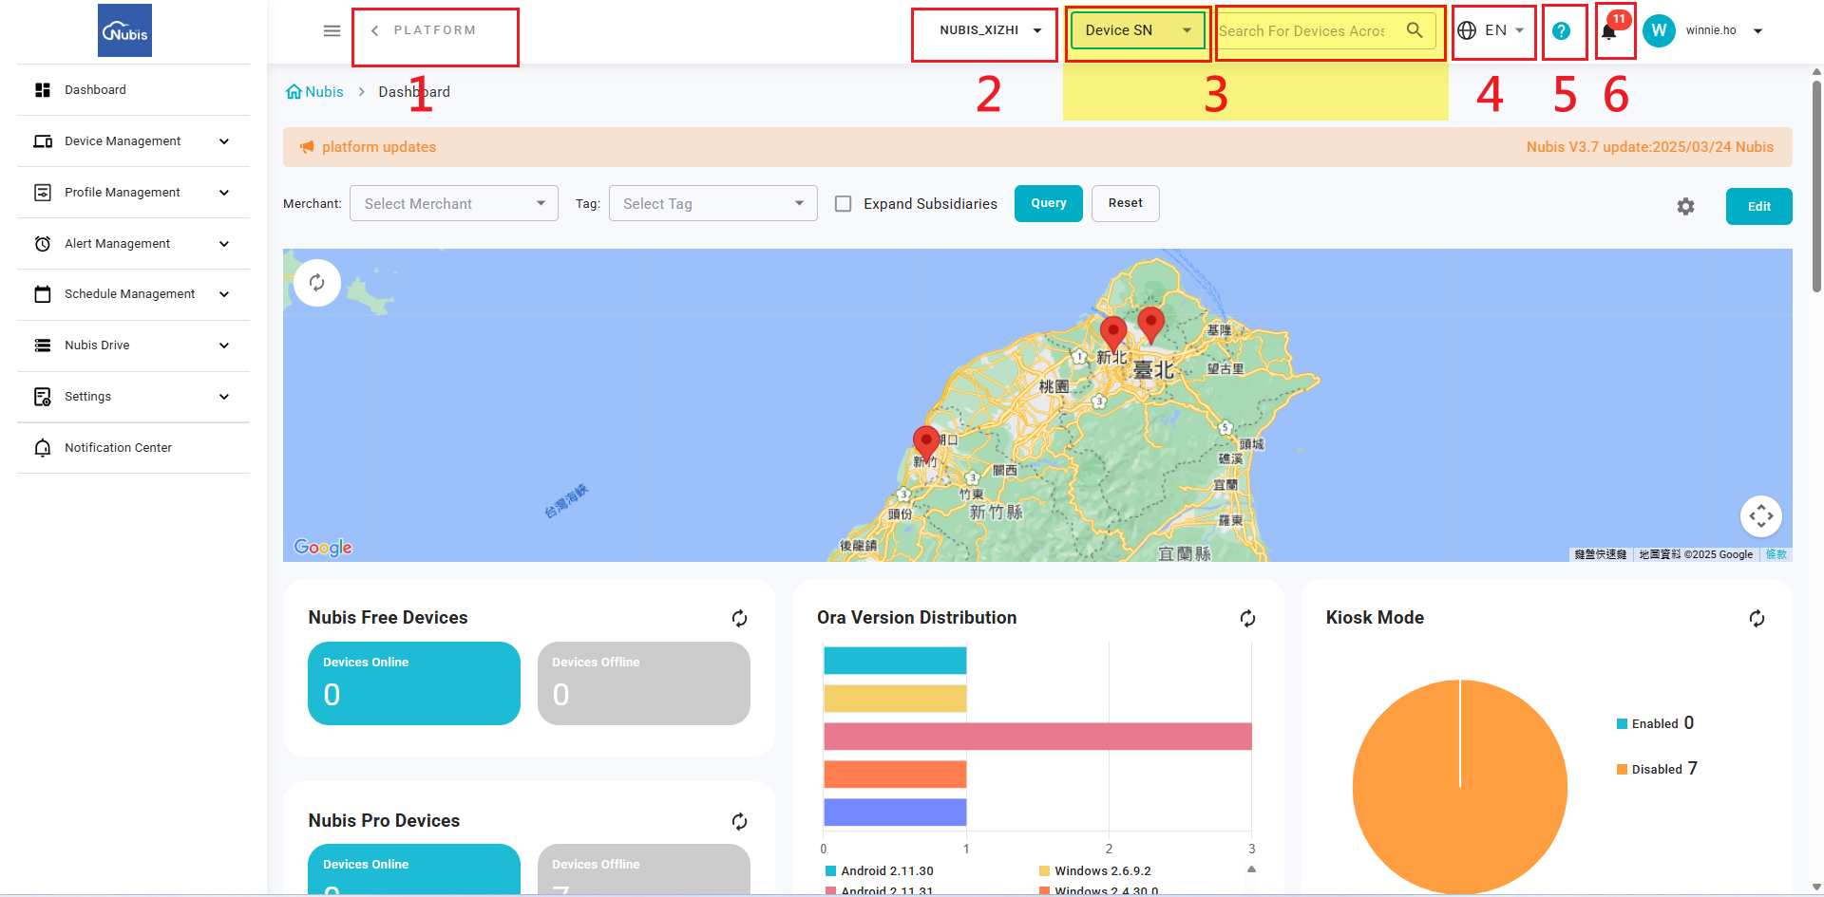This screenshot has height=897, width=1824.
Task: Open the Select Merchant dropdown
Action: pos(454,204)
